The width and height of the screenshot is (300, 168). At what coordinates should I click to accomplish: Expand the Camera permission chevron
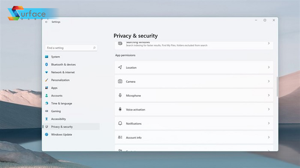tap(269, 81)
